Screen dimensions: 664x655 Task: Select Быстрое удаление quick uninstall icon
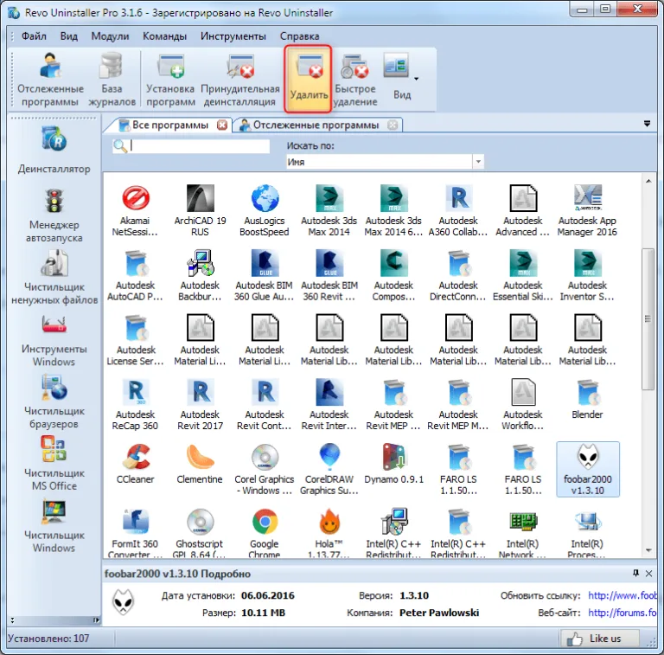(354, 80)
